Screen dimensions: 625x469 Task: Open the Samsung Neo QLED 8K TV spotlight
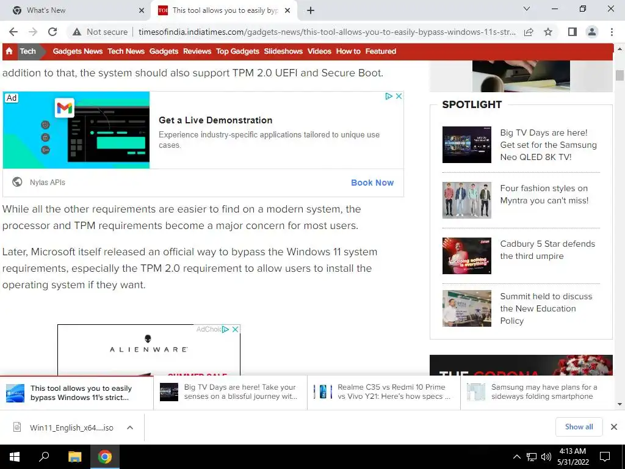(x=549, y=145)
